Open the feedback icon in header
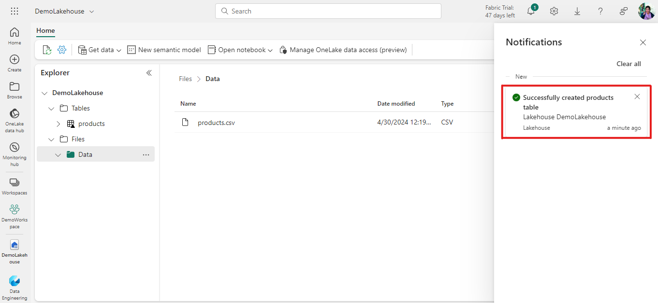 point(624,11)
